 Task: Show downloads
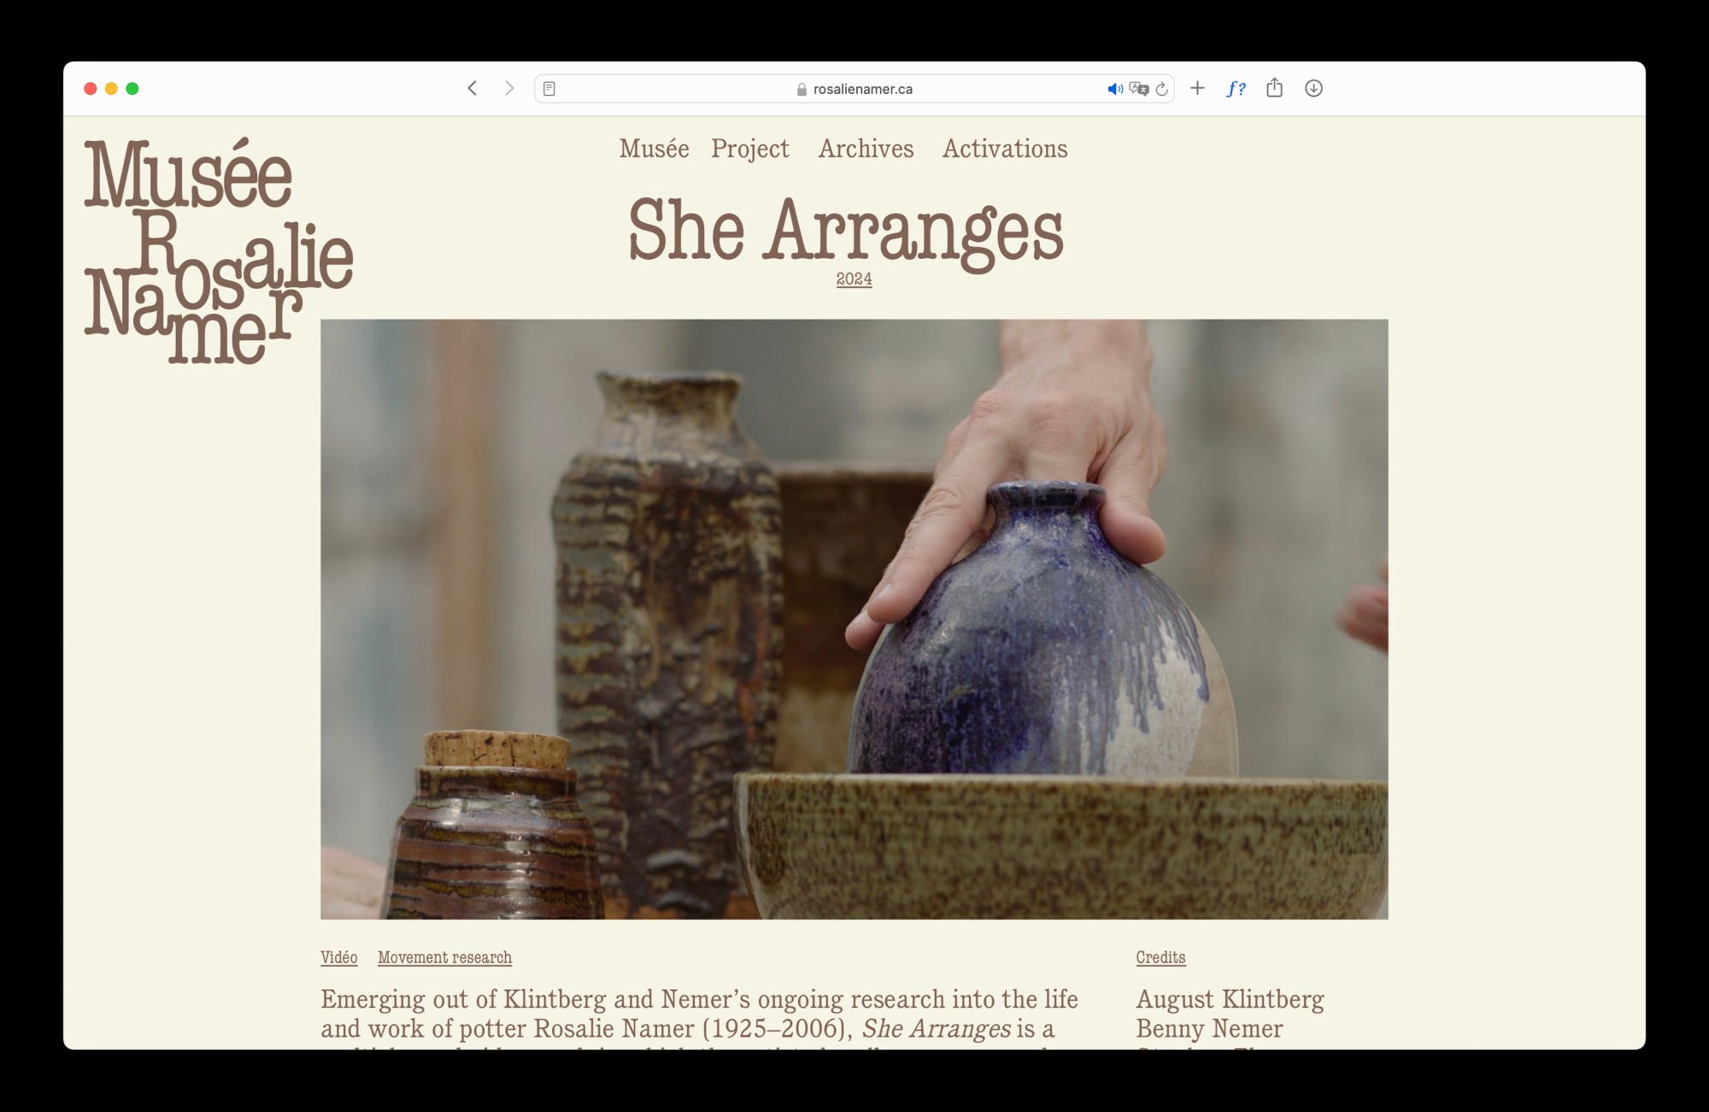point(1313,88)
